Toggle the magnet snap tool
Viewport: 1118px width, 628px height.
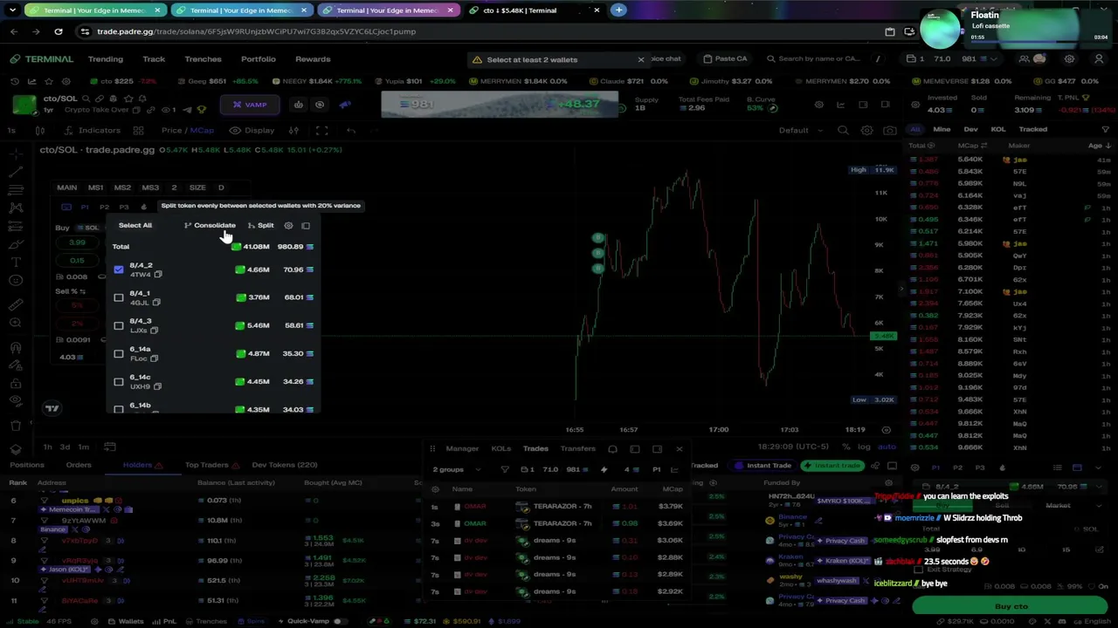pos(16,347)
